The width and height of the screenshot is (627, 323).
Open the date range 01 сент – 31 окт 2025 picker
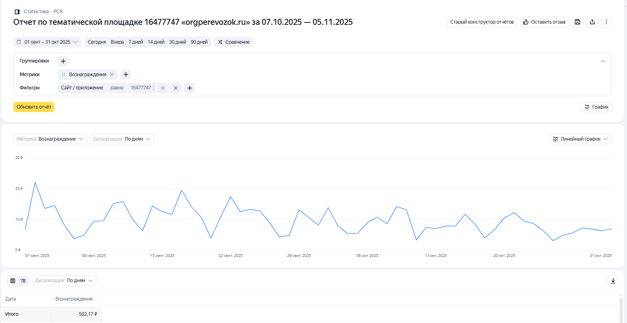47,42
